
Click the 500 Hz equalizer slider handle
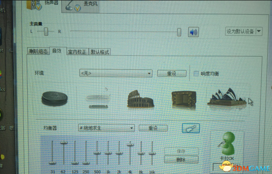click(x=97, y=153)
